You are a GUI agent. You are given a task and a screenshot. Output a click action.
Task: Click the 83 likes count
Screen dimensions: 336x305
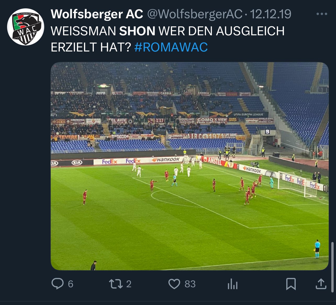coord(190,284)
